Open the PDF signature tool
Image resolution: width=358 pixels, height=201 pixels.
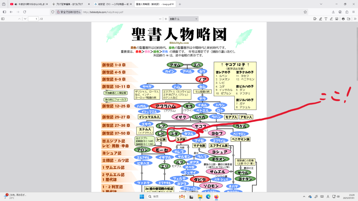[x=315, y=19]
